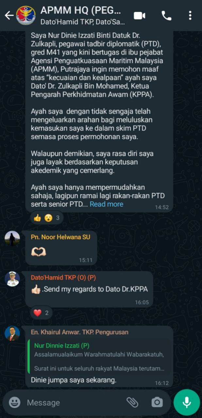Open Dato'Hamid TKP profile picture

[x=12, y=279]
